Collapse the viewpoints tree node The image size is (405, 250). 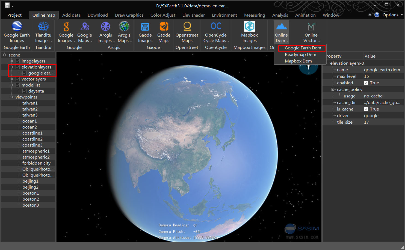click(11, 97)
